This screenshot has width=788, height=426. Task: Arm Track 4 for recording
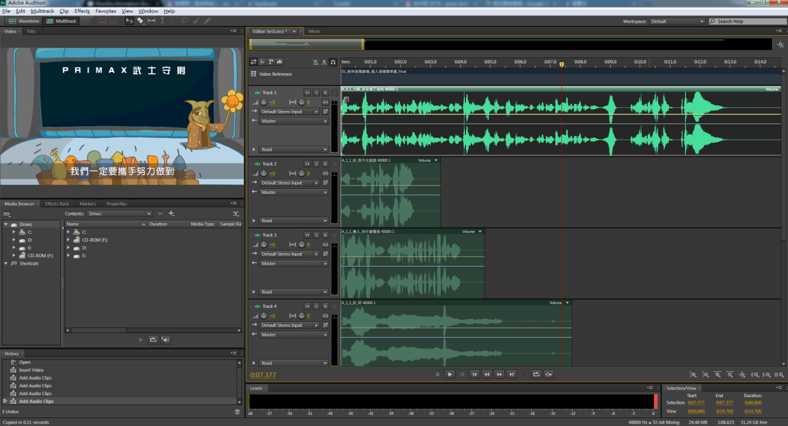325,307
